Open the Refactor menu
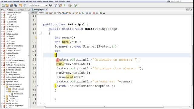Screen dimensions: 194x109 [x=29, y=1]
